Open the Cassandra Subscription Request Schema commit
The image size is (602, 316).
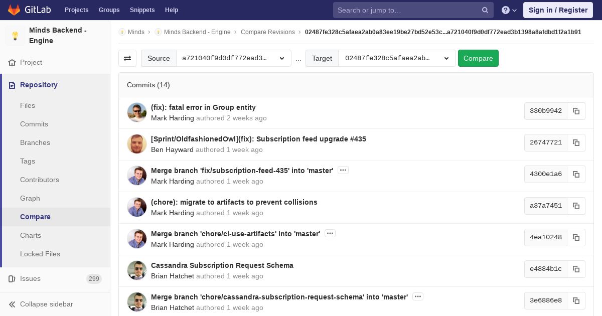coord(222,265)
